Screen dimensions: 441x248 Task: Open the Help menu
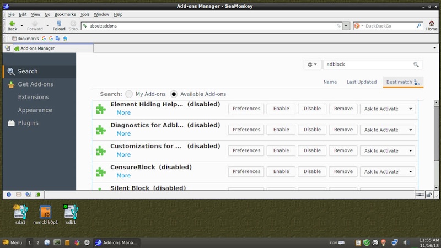tap(118, 14)
